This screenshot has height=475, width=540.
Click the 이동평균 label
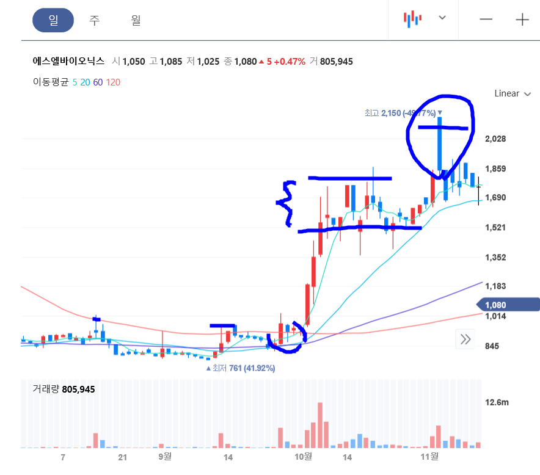click(x=51, y=82)
